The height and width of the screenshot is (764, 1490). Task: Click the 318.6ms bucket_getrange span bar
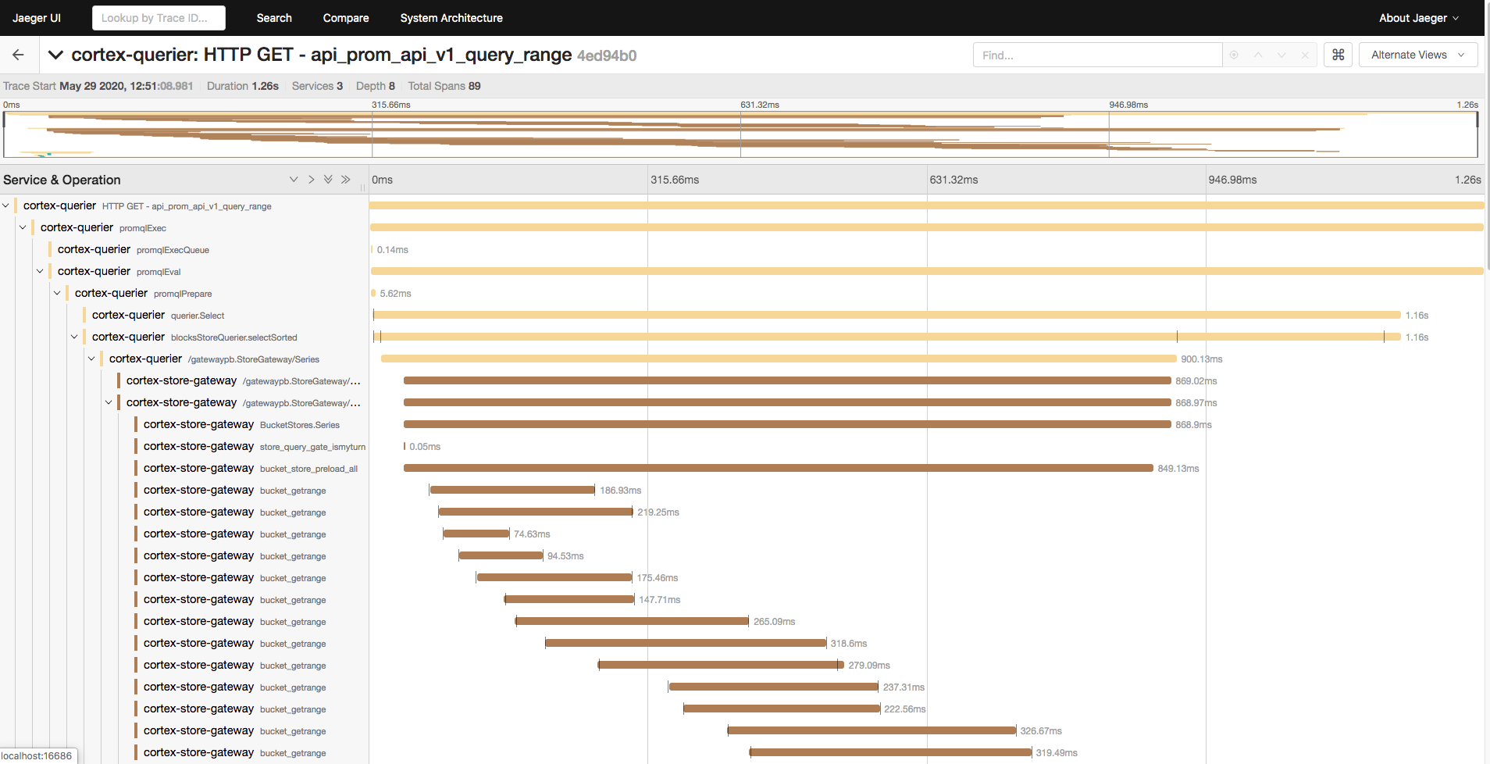pos(686,643)
